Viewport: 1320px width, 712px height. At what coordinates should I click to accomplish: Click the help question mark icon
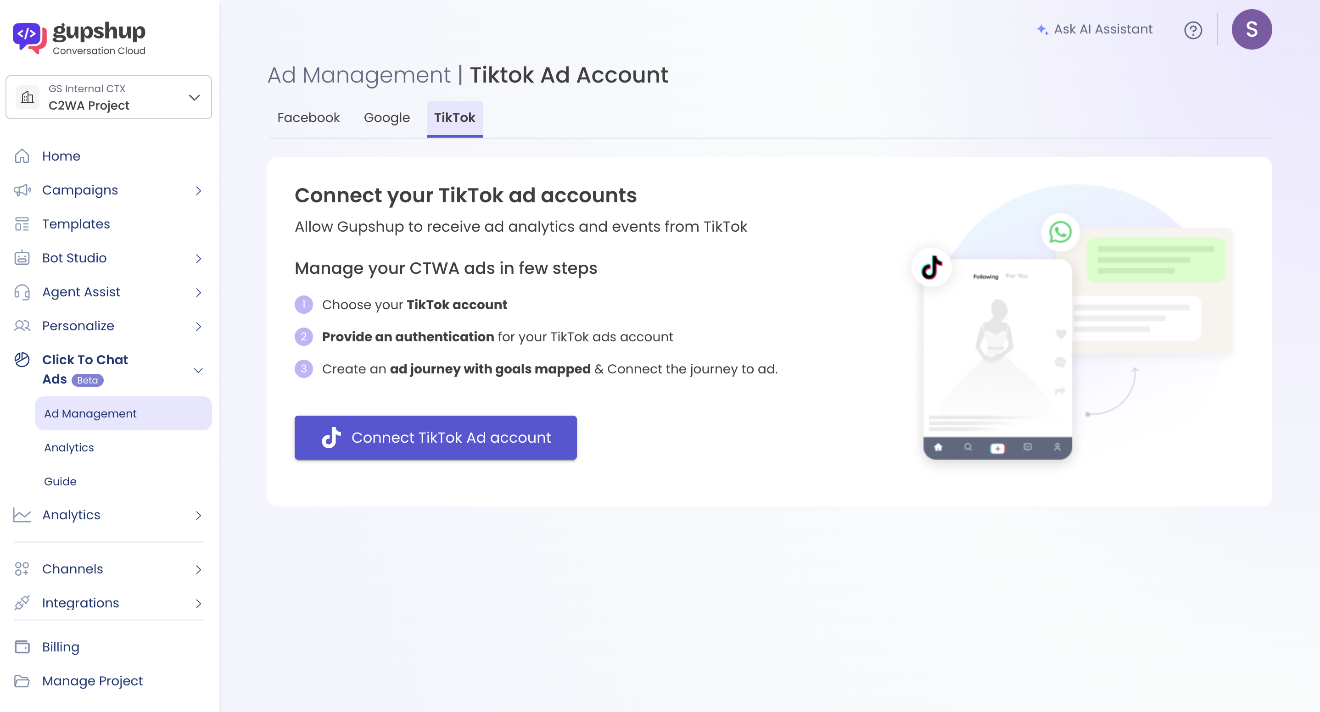click(x=1192, y=30)
